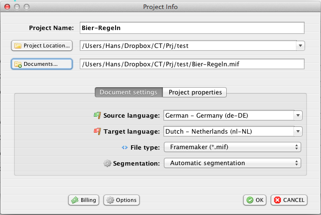Open the Options button
321x215 pixels.
(x=121, y=200)
